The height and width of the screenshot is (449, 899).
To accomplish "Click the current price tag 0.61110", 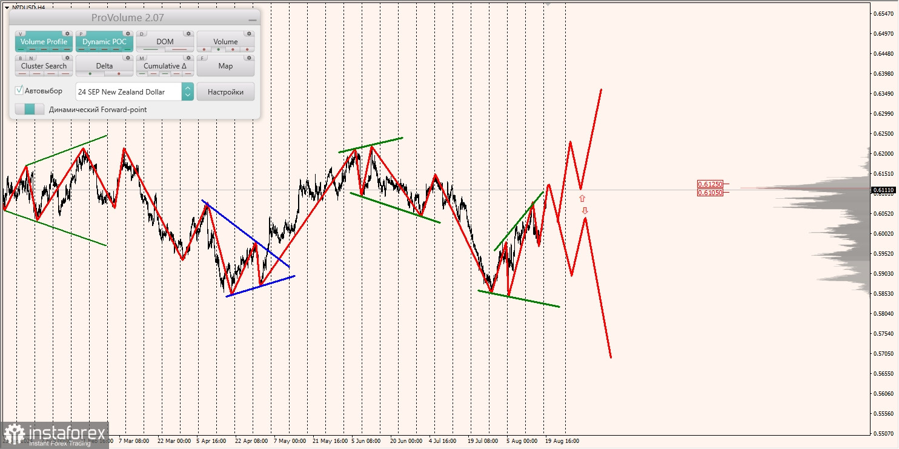I will [x=884, y=190].
